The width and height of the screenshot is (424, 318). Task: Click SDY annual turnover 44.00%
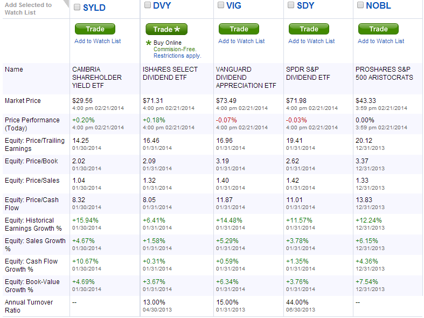point(297,302)
